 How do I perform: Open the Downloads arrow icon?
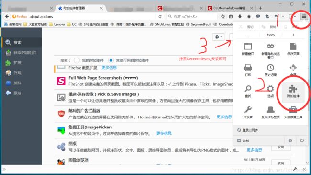click(240, 16)
